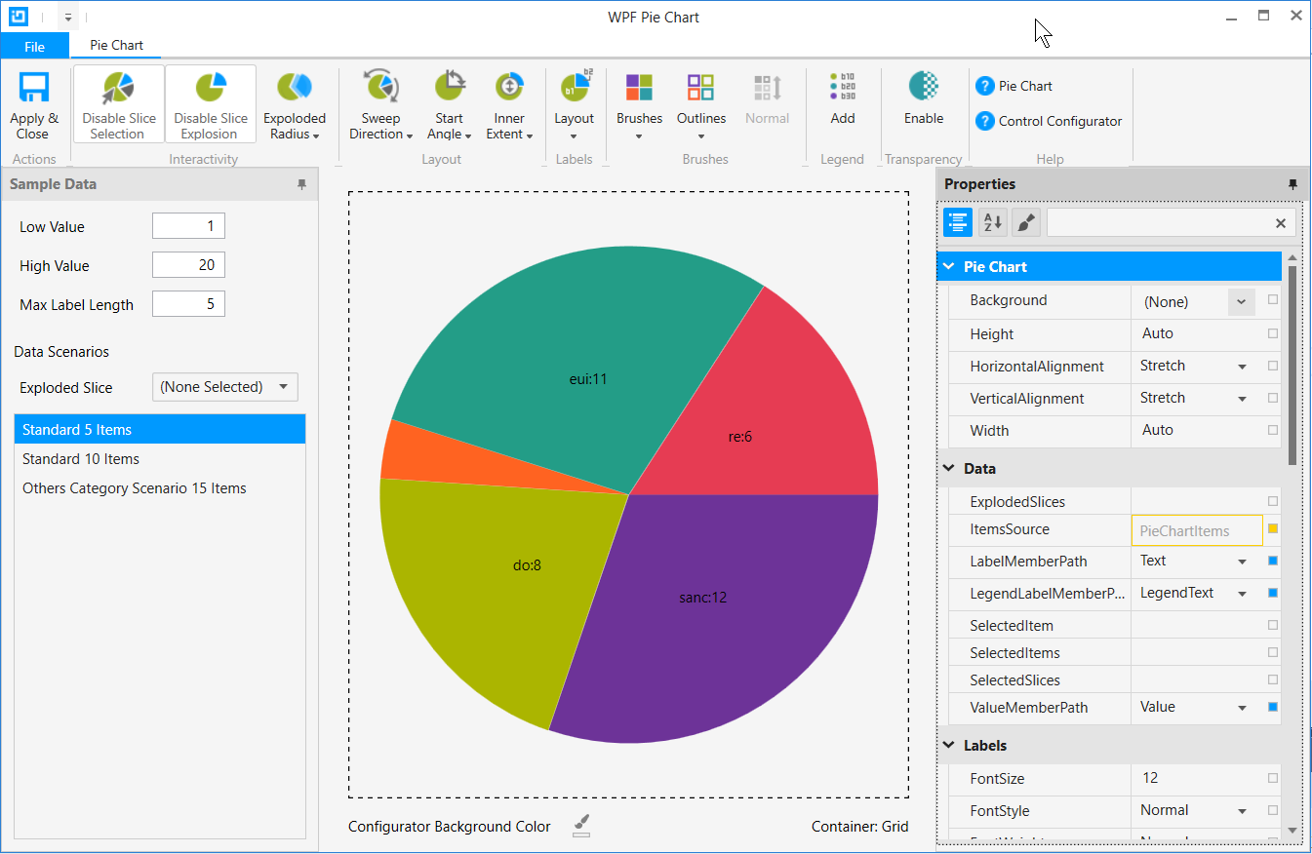
Task: Switch properties to categorized view
Action: coord(957,222)
